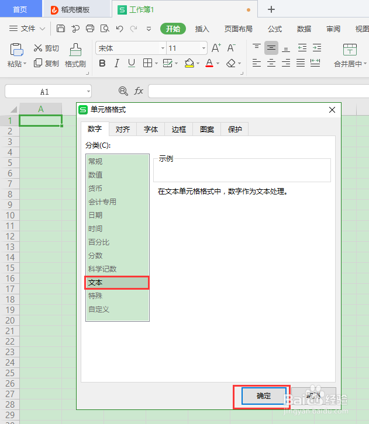
Task: Go to the 首页 tab
Action: point(20,10)
